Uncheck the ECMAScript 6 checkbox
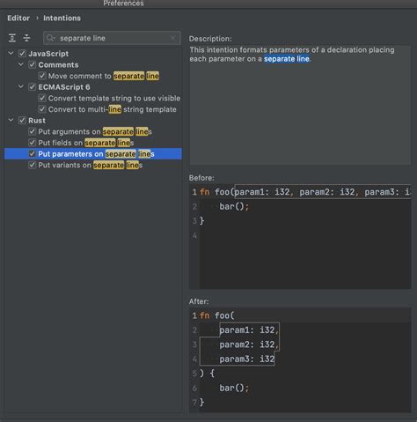Viewport: 417px width, 422px height. pos(32,87)
